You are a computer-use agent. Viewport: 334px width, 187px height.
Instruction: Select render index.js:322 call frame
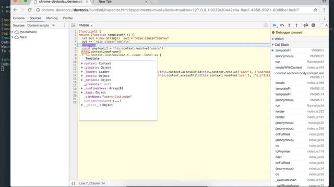click(x=300, y=111)
